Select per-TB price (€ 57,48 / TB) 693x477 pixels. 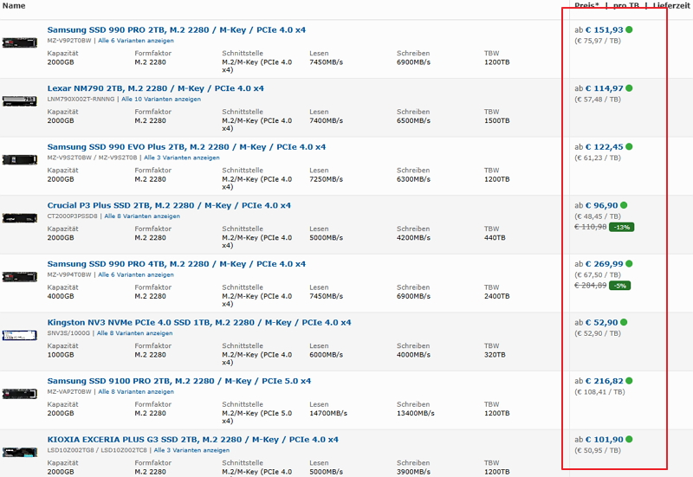(x=598, y=100)
